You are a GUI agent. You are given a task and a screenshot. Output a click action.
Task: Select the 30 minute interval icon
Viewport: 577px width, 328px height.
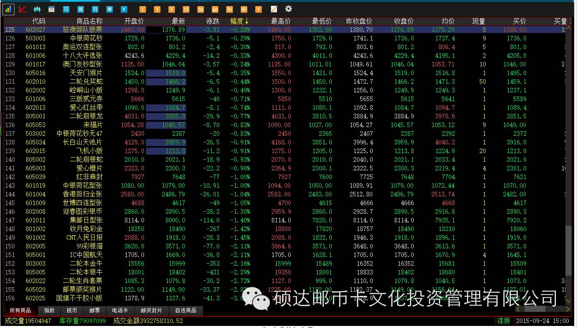(201, 9)
